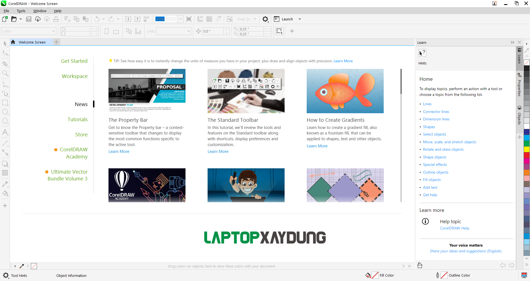
Task: Open the How to Create Gradients thumbnail
Action: 345,91
